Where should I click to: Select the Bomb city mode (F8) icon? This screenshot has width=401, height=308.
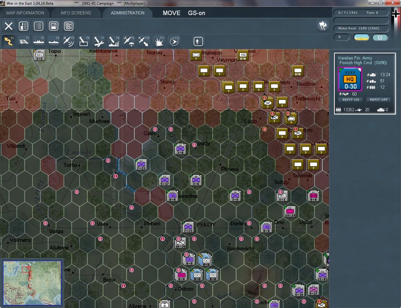114,41
